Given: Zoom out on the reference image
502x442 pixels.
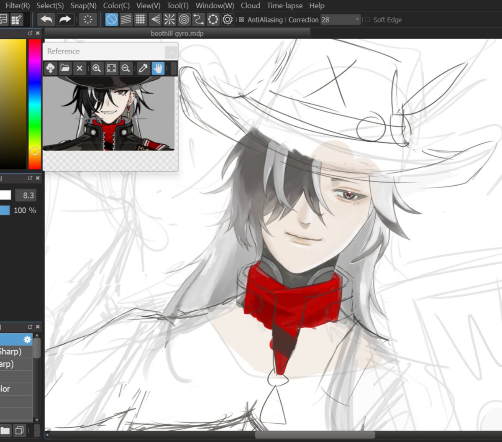Looking at the screenshot, I should (125, 68).
